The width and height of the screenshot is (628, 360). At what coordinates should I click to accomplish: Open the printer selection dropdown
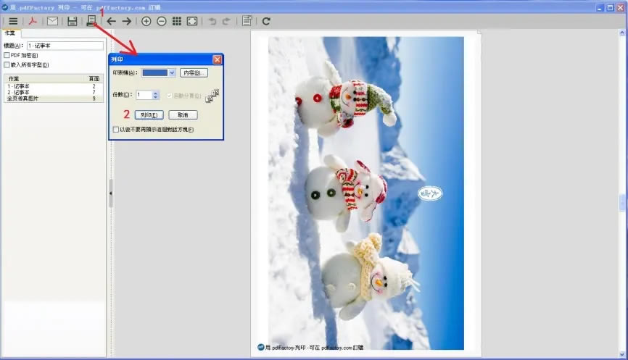pyautogui.click(x=172, y=73)
